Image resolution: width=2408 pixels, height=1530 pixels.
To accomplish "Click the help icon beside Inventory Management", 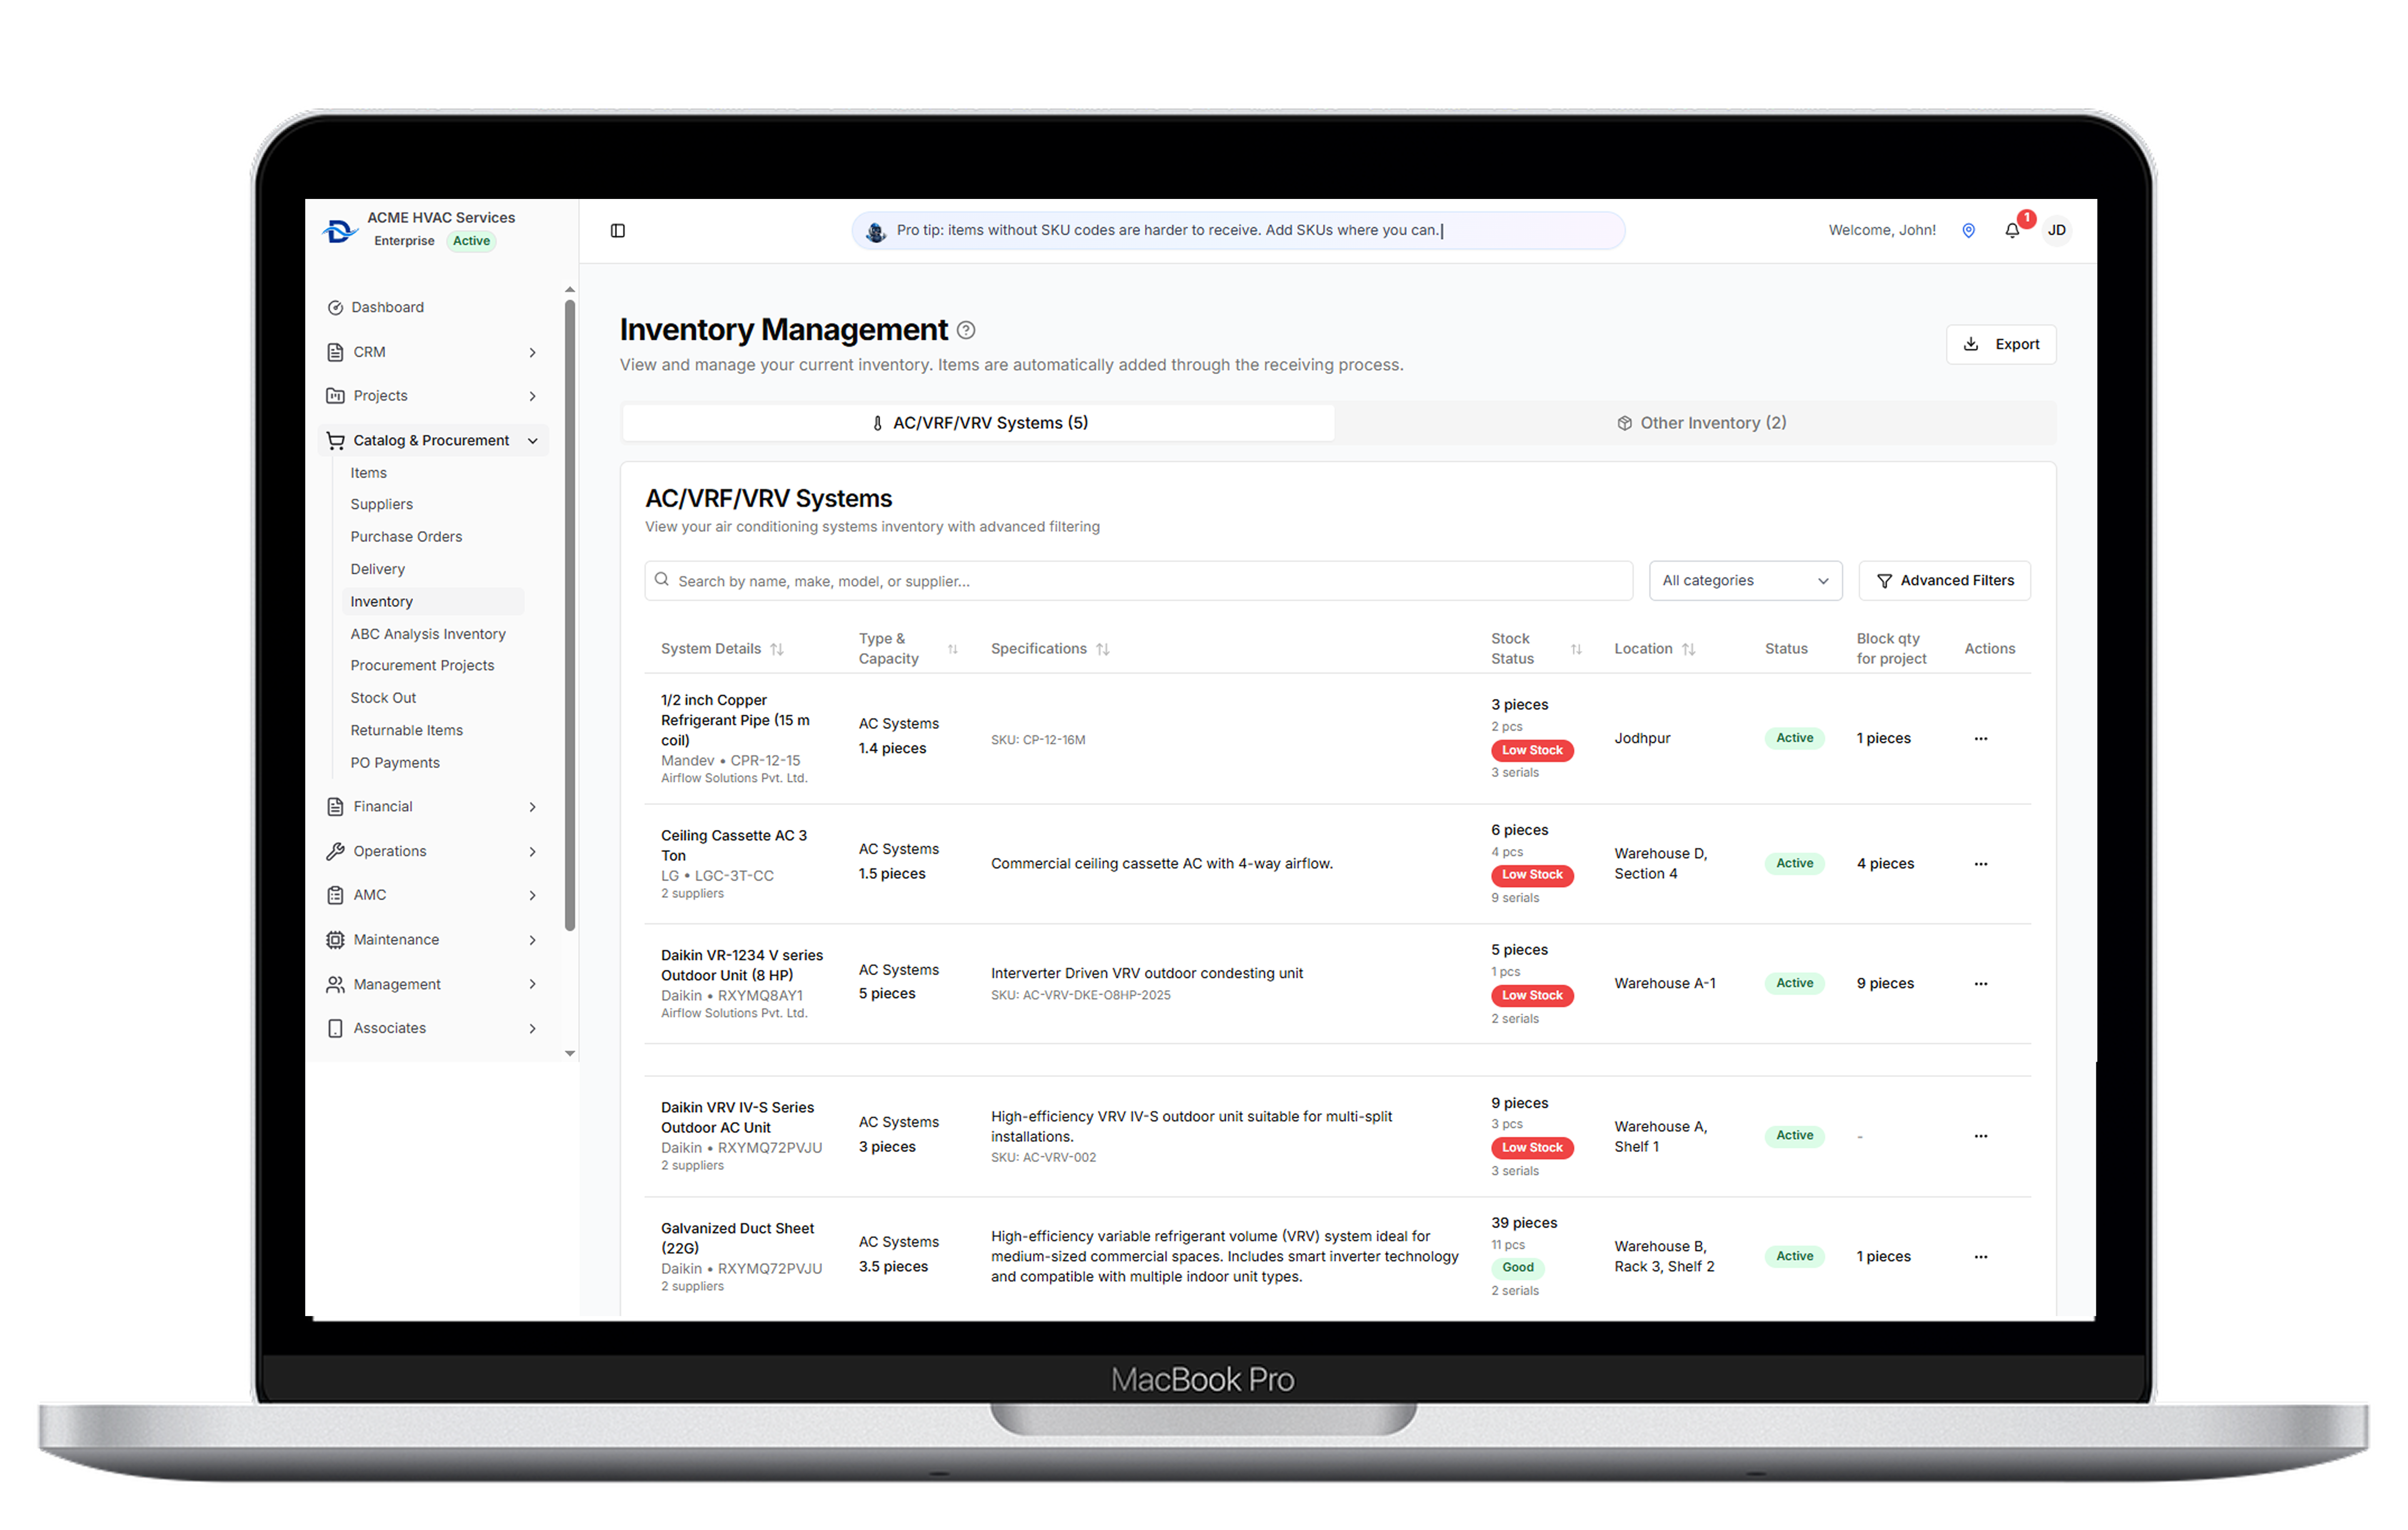I will [966, 330].
